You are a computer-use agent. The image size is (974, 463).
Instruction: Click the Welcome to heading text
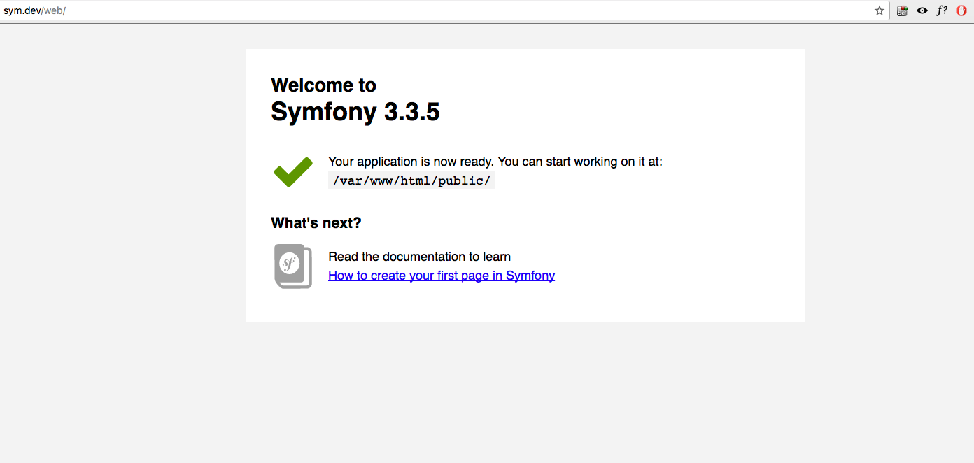pos(323,85)
